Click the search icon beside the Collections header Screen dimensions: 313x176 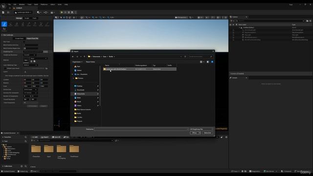pos(25,166)
